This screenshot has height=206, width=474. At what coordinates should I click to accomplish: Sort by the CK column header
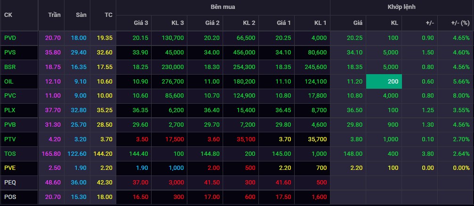(x=8, y=15)
